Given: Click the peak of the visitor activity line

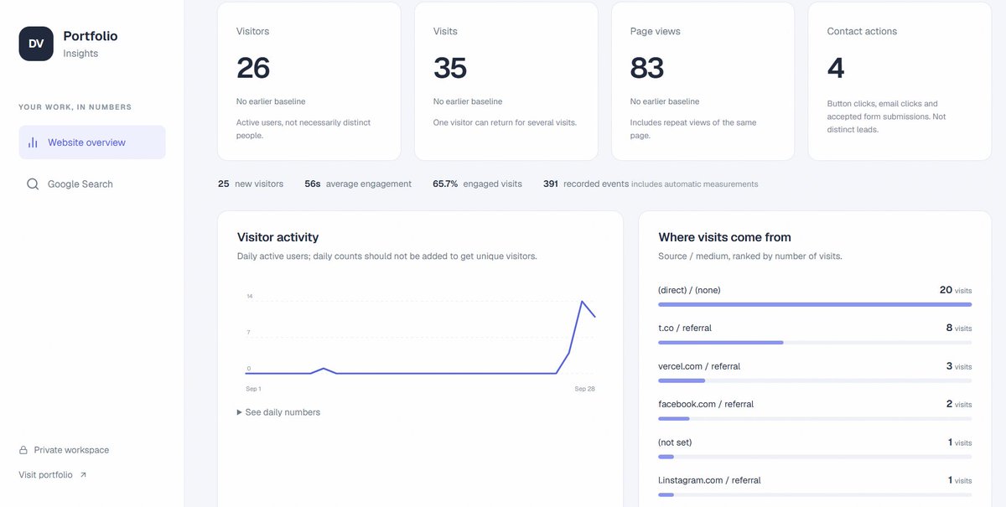Looking at the screenshot, I should click(582, 301).
